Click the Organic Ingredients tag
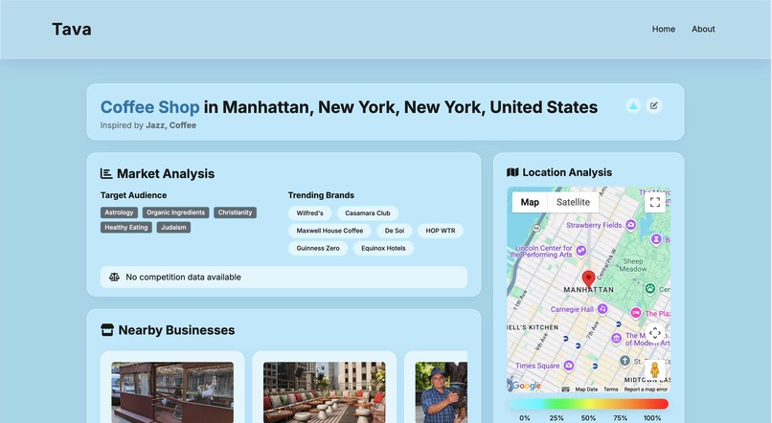The height and width of the screenshot is (423, 772). tap(176, 212)
